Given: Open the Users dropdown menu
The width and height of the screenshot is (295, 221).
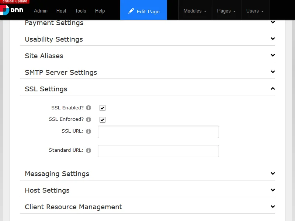Looking at the screenshot, I should [x=255, y=11].
